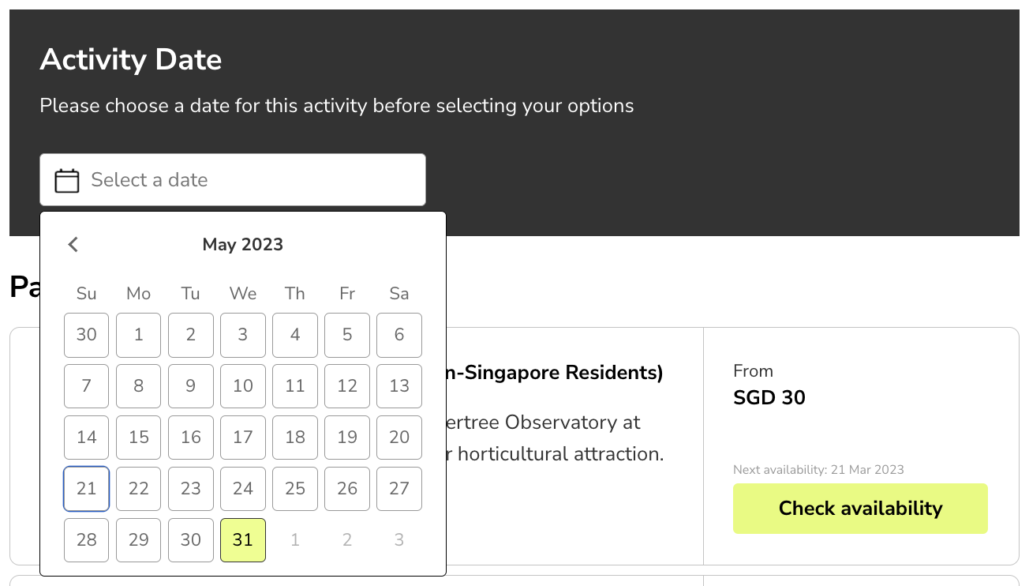Screen dimensions: 1029x586
Task: Open the Select a date field
Action: click(233, 180)
